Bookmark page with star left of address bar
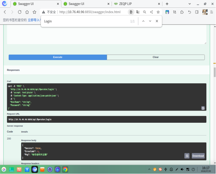The width and height of the screenshot is (216, 174). click(34, 12)
